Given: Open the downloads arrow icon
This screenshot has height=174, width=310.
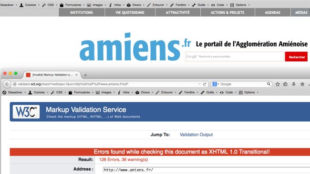Looking at the screenshot, I should click(x=294, y=84).
